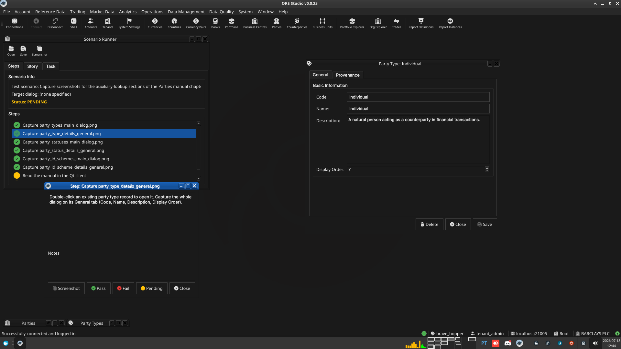This screenshot has width=621, height=349.
Task: Switch to the Story tab
Action: tap(32, 66)
